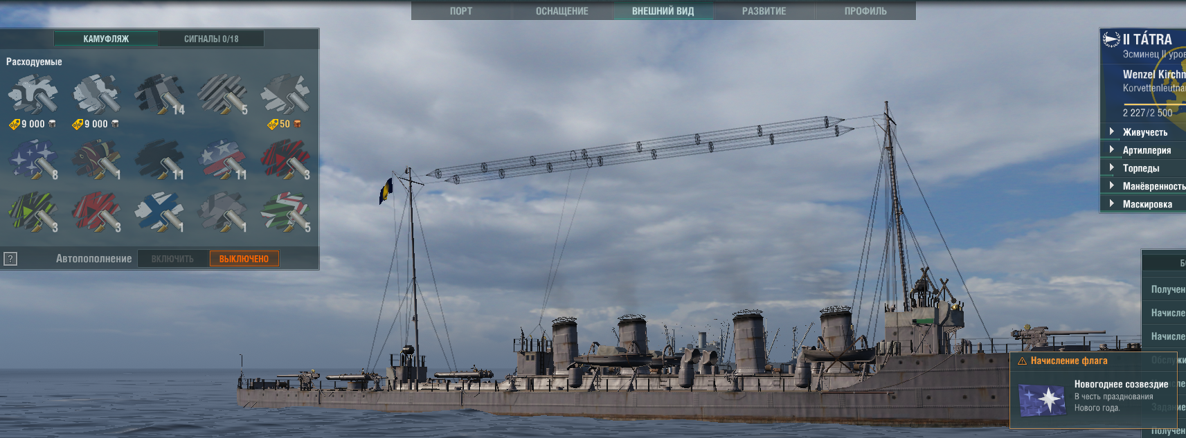The width and height of the screenshot is (1186, 438).
Task: Expand the Маскировка stats section
Action: (1147, 204)
